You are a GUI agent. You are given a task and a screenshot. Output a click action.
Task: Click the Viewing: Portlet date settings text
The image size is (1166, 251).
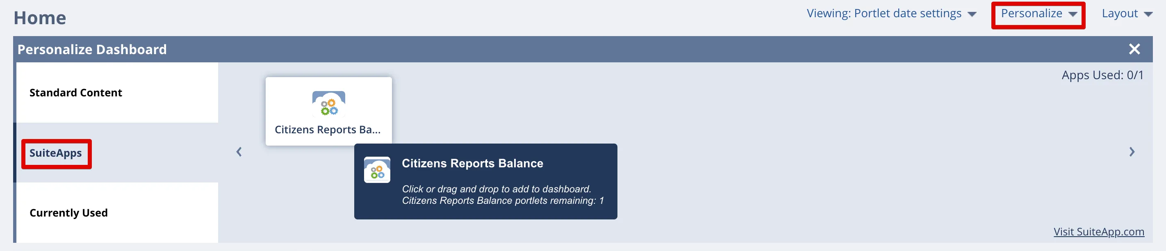point(884,14)
